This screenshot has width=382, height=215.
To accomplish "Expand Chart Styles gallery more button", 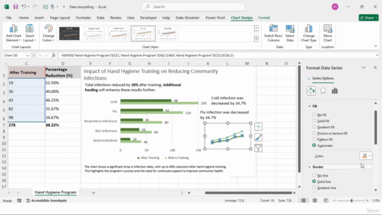I will [x=256, y=39].
